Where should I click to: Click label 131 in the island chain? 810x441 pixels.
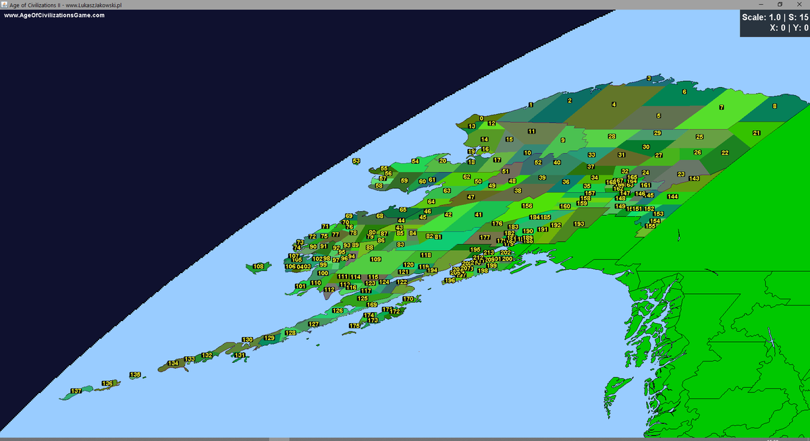(x=240, y=355)
